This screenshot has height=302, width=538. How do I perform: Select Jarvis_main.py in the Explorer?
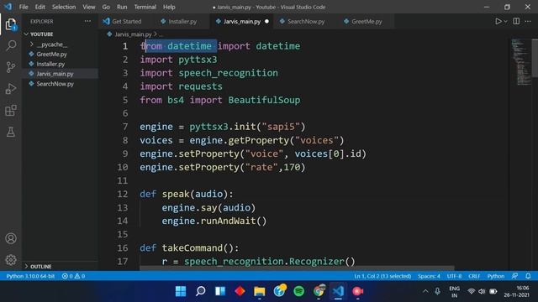click(55, 74)
